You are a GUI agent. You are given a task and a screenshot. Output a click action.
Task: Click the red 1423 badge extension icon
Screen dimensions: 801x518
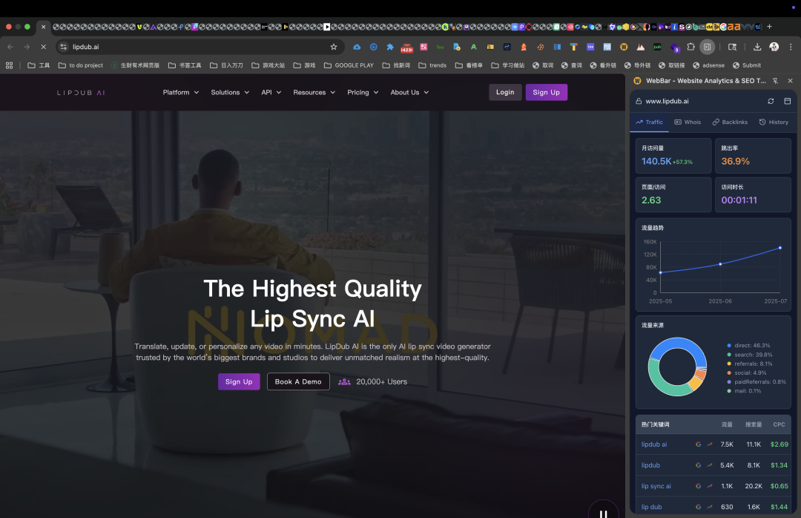406,47
